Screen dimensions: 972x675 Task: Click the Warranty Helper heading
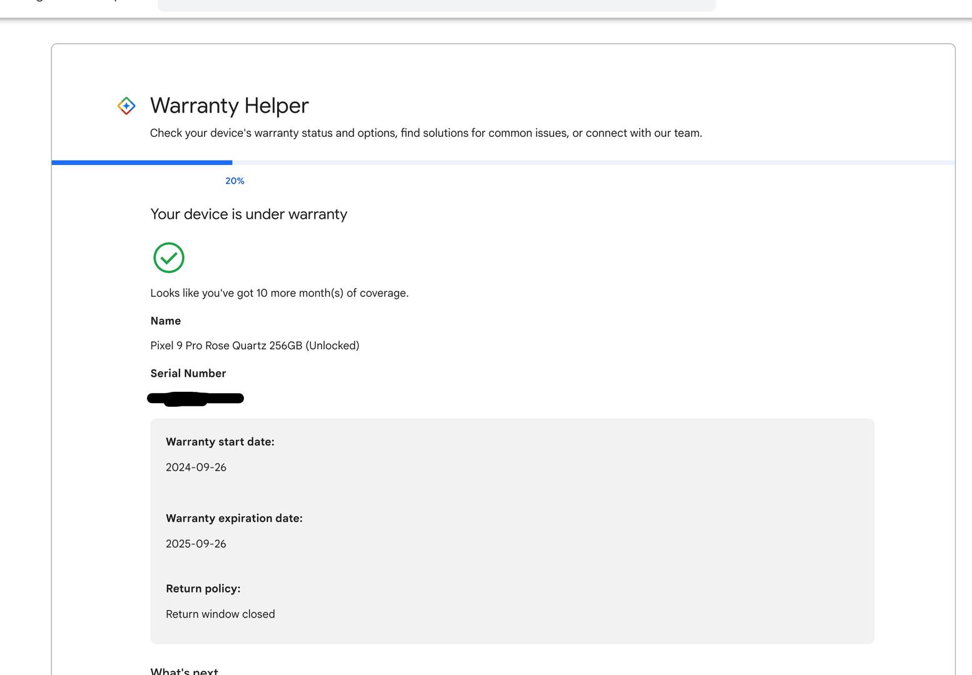click(230, 106)
